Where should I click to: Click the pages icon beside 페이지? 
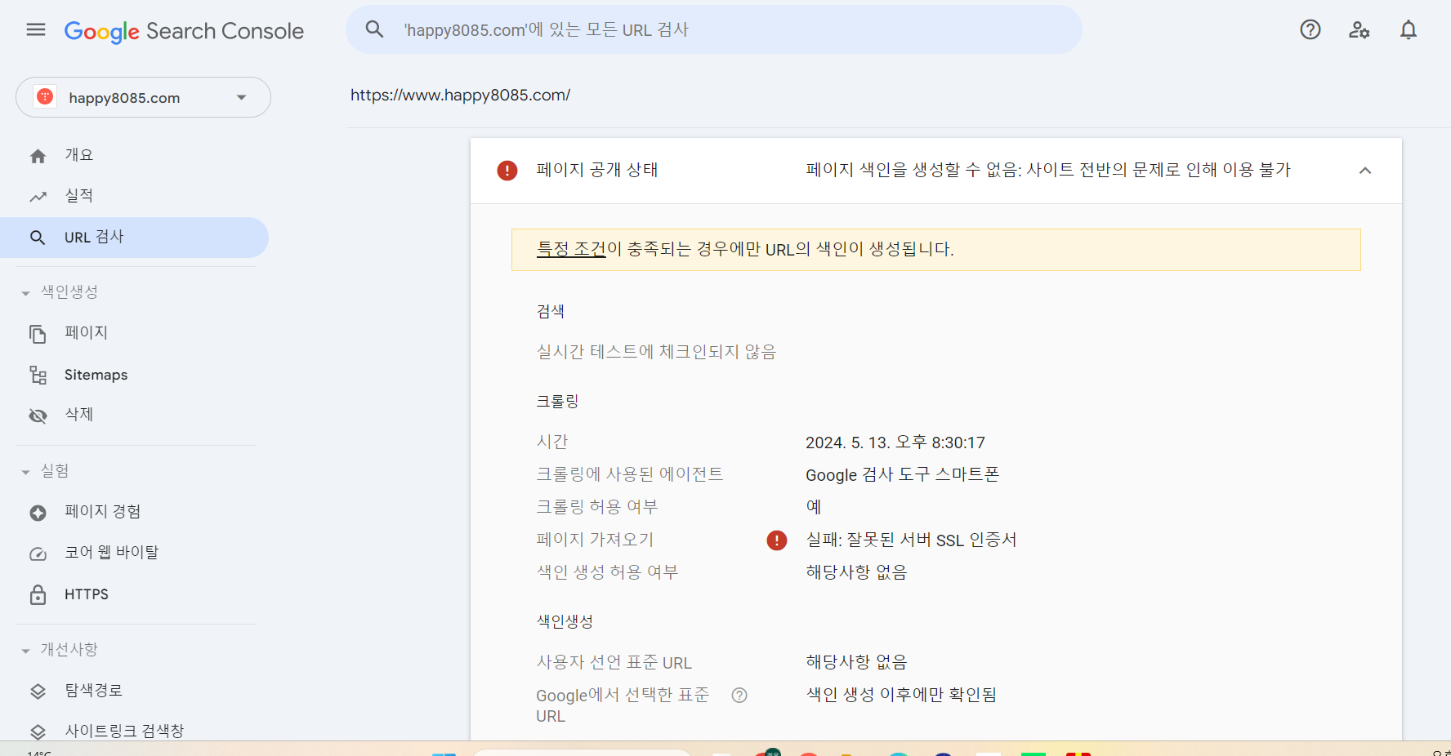38,334
